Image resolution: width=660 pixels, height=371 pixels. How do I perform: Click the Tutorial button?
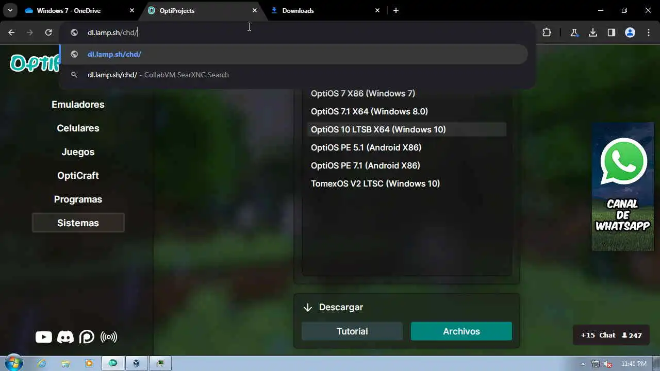[352, 331]
